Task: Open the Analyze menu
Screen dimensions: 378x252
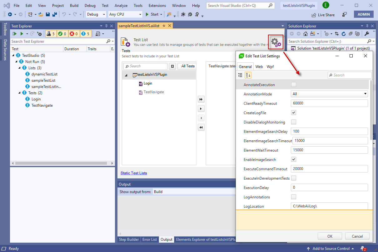Action: (x=121, y=6)
